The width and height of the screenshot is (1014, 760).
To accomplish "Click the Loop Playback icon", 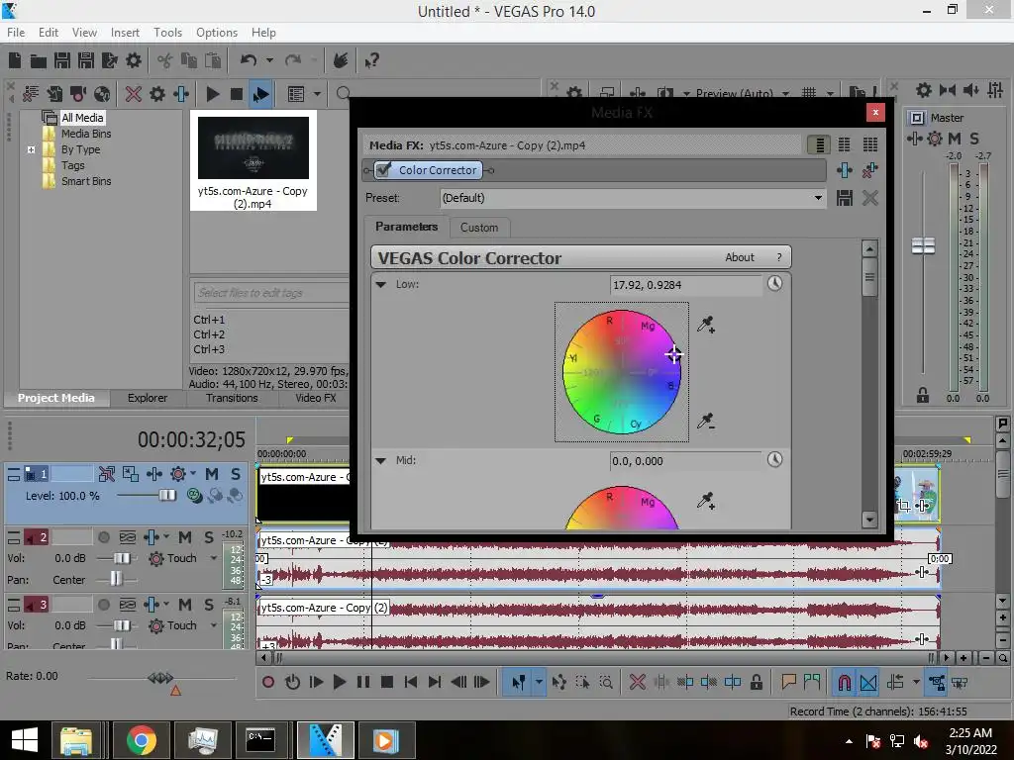I will click(x=292, y=682).
